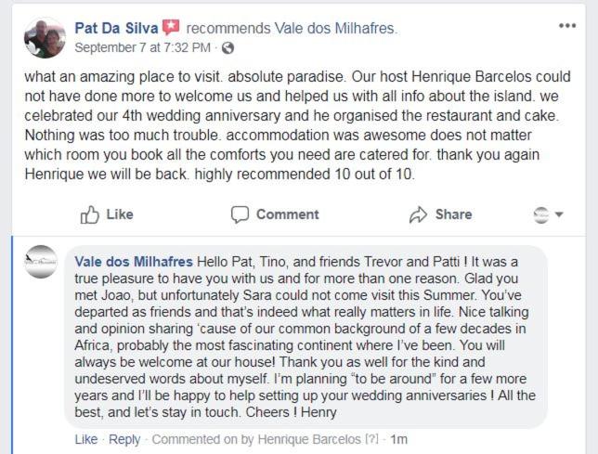Click the thumbs-up Like icon
Screen dimensions: 598x454
(90, 214)
